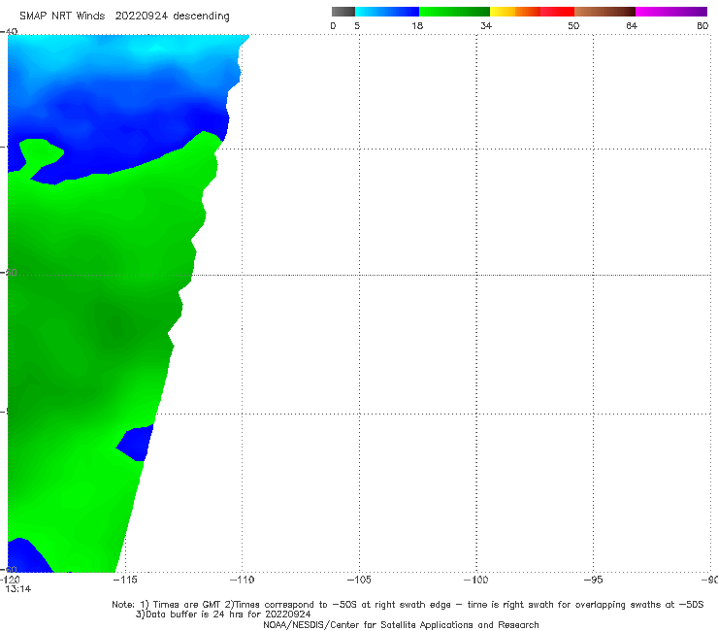Click the green 18–34 color bar segment
The width and height of the screenshot is (718, 631).
(454, 12)
